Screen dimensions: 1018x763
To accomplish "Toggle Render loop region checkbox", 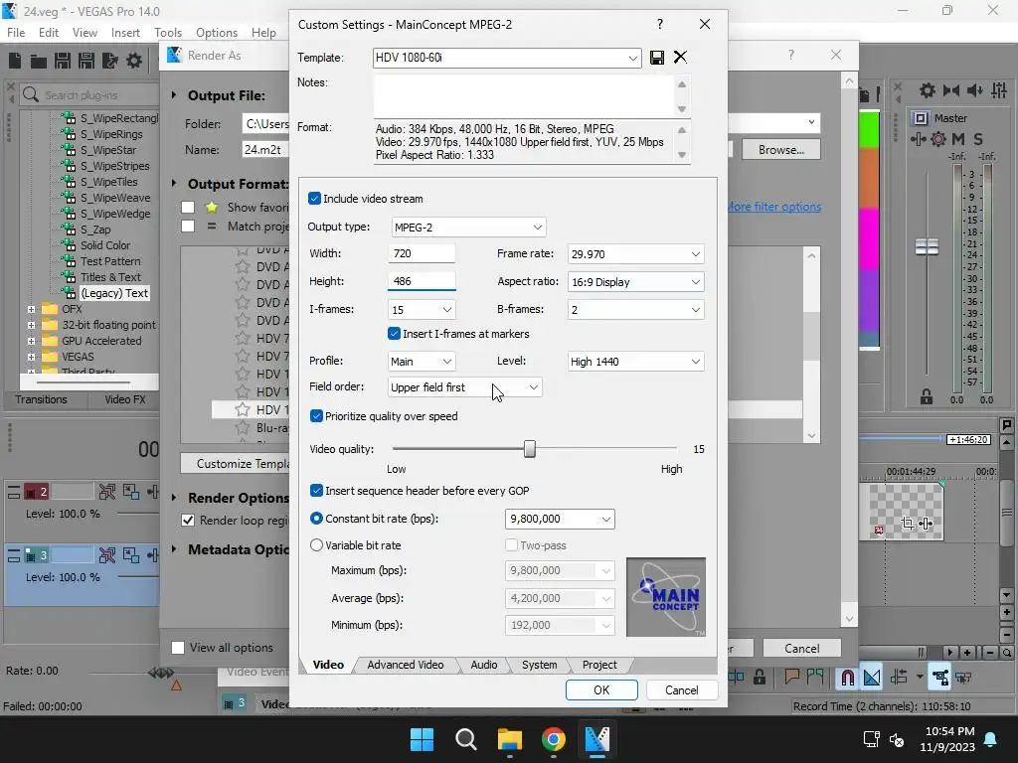I will (x=188, y=521).
